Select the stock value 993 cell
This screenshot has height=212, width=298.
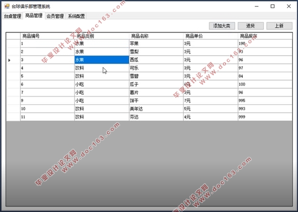(265, 109)
